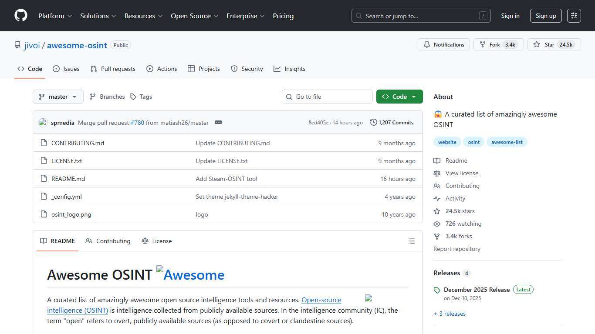Star the repository
Viewport: 595px width, 334px height.
554,44
